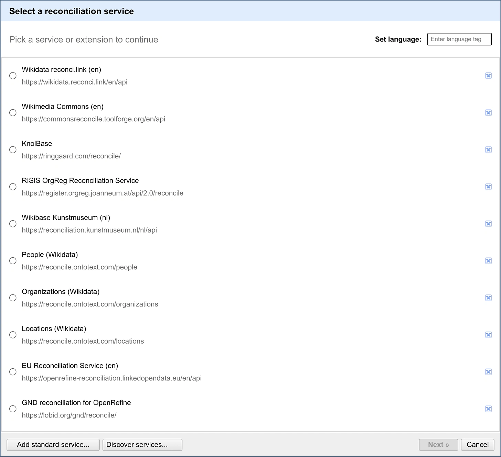This screenshot has height=457, width=501.
Task: Remove the Wikimedia Commons (en) service
Action: (x=488, y=113)
